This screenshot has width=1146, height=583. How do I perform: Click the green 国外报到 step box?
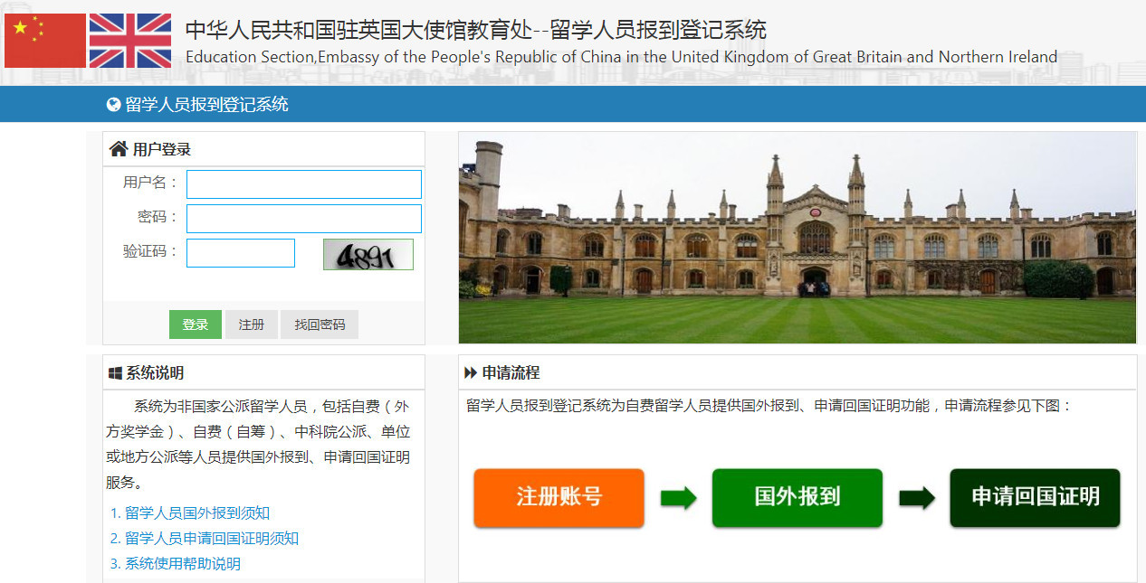point(797,498)
